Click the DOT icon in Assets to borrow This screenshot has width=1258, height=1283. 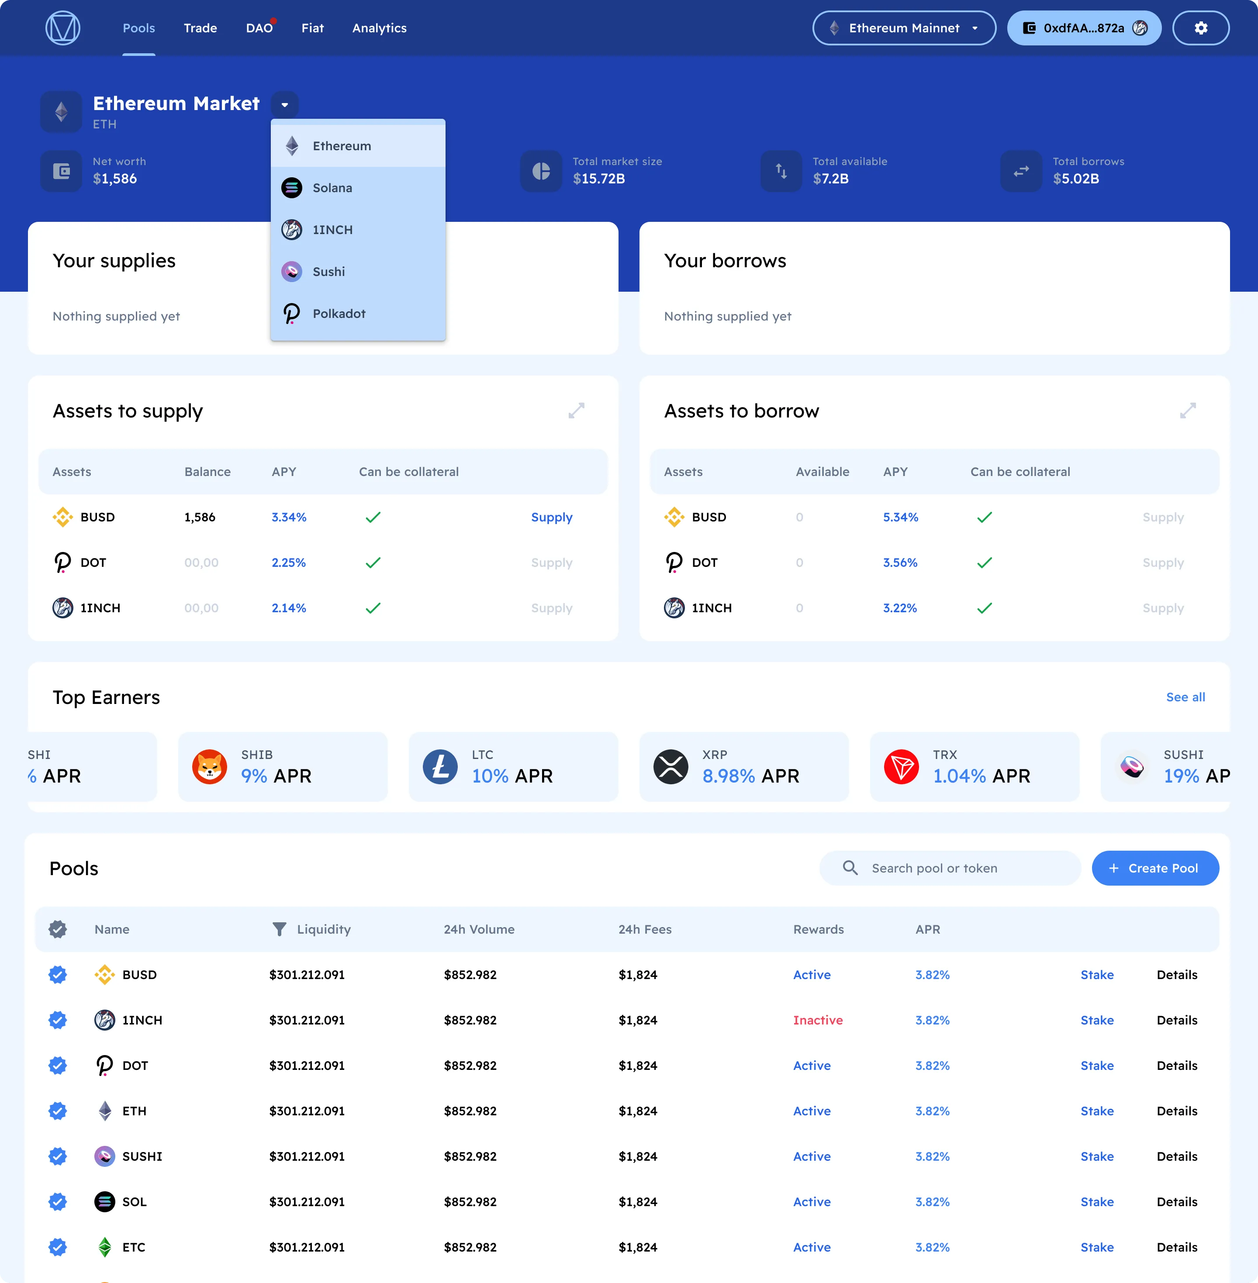674,562
